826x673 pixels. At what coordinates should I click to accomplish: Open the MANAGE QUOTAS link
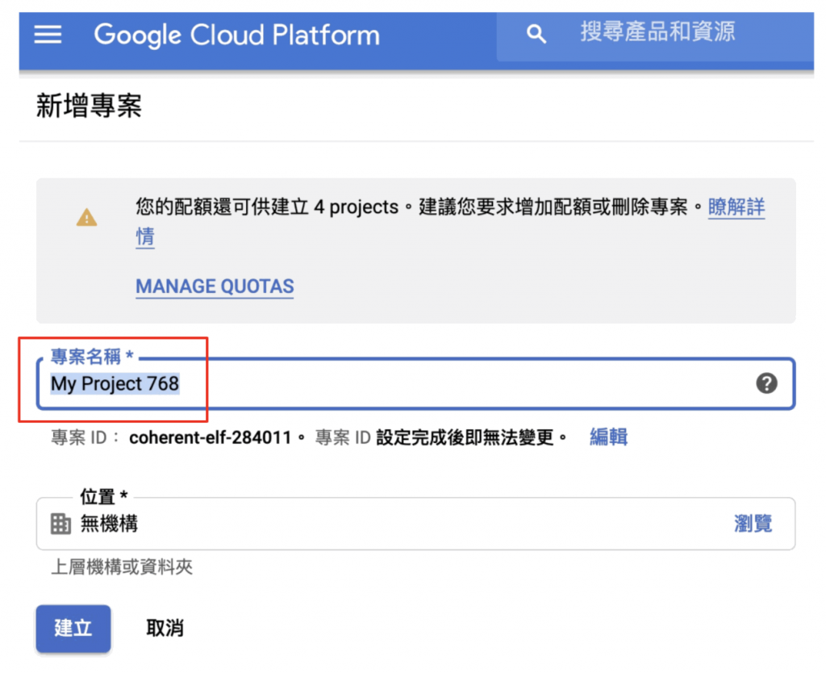(x=215, y=286)
